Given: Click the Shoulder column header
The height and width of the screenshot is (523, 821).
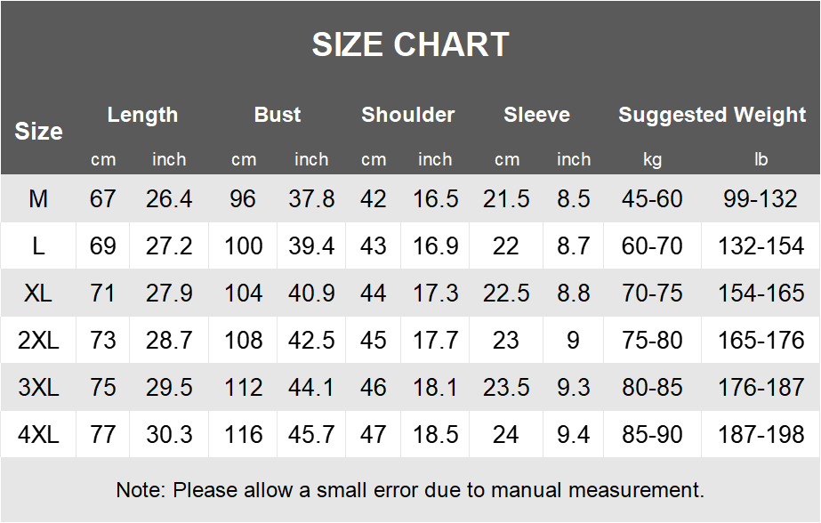Looking at the screenshot, I should pyautogui.click(x=408, y=115).
